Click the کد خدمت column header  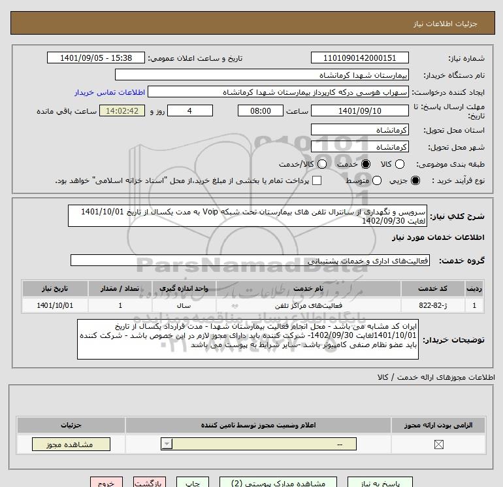[x=432, y=288]
